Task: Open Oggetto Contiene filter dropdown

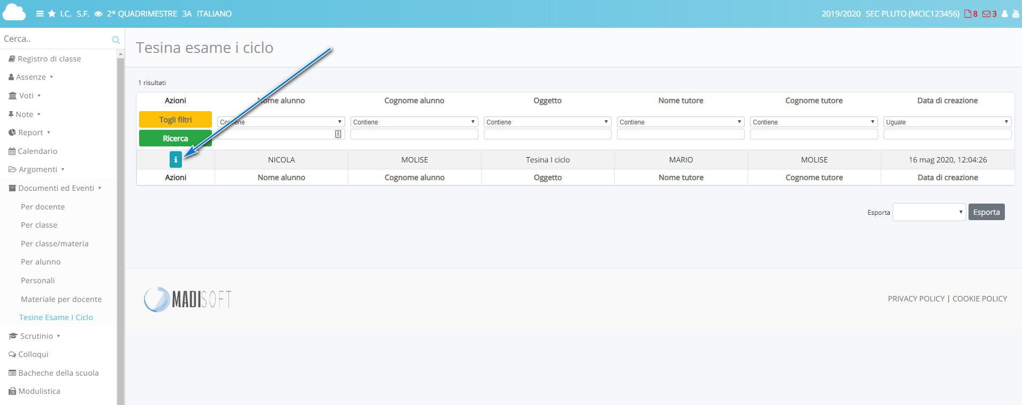Action: 547,122
